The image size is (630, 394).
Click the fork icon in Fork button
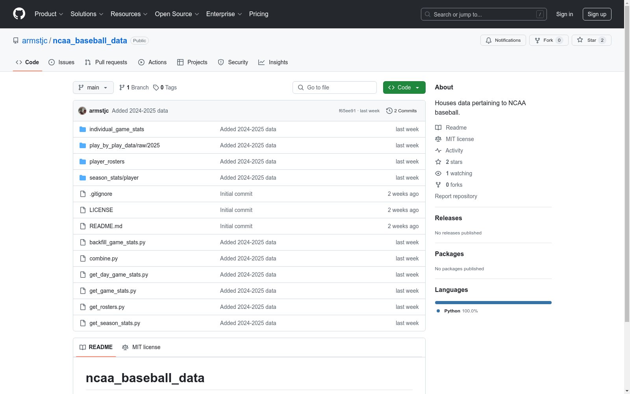click(x=537, y=40)
